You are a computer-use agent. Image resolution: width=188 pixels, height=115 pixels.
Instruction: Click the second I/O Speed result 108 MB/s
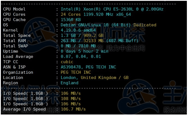pos(71,99)
